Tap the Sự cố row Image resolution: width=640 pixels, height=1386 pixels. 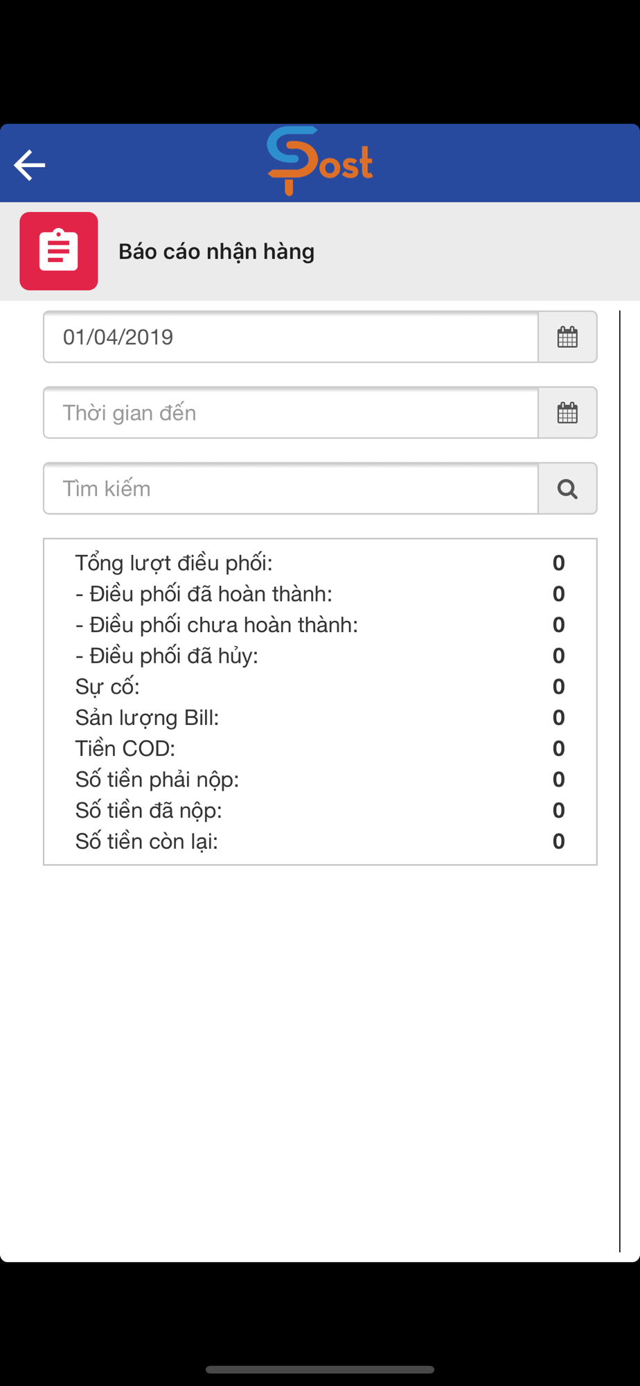pyautogui.click(x=320, y=687)
